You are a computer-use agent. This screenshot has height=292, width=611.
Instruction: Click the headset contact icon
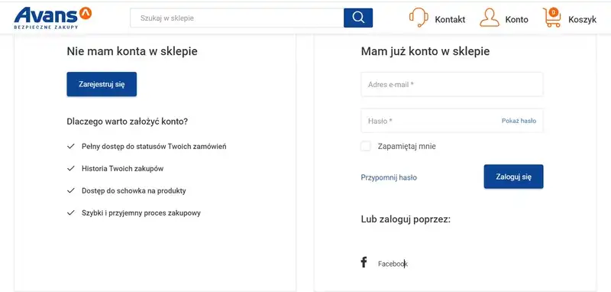(419, 18)
